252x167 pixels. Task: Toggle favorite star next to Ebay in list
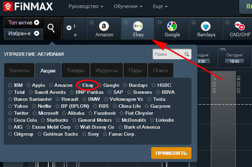(x=79, y=85)
